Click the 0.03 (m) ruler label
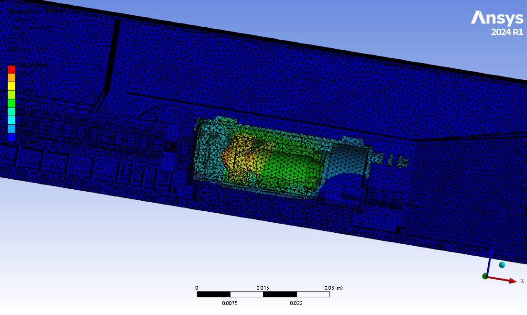The image size is (527, 315). [333, 288]
